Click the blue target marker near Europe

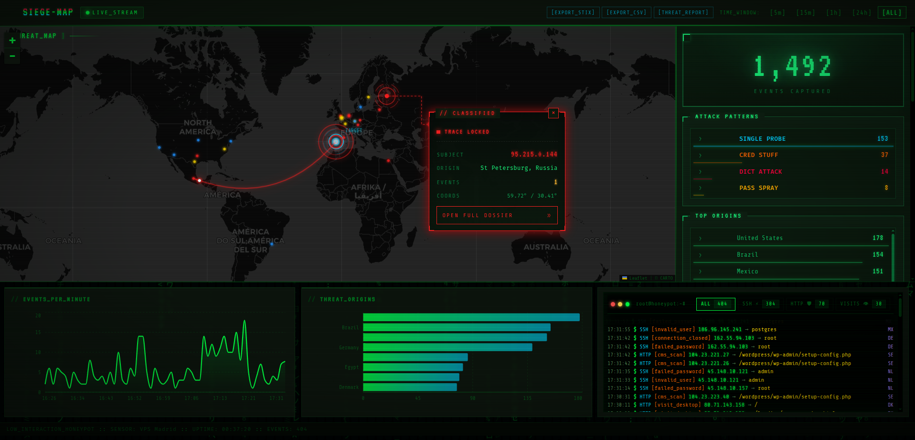(x=336, y=142)
